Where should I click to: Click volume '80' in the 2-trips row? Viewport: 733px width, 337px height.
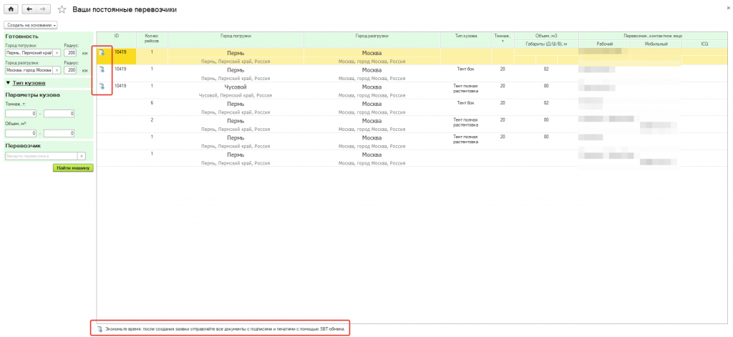(x=546, y=119)
